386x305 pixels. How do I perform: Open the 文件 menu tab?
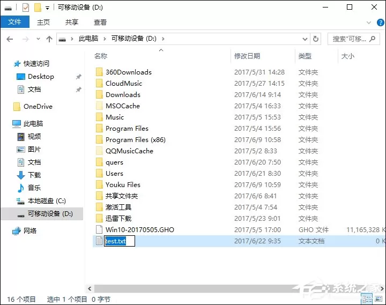pos(15,22)
